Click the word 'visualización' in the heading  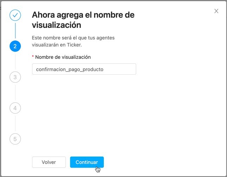click(56, 25)
